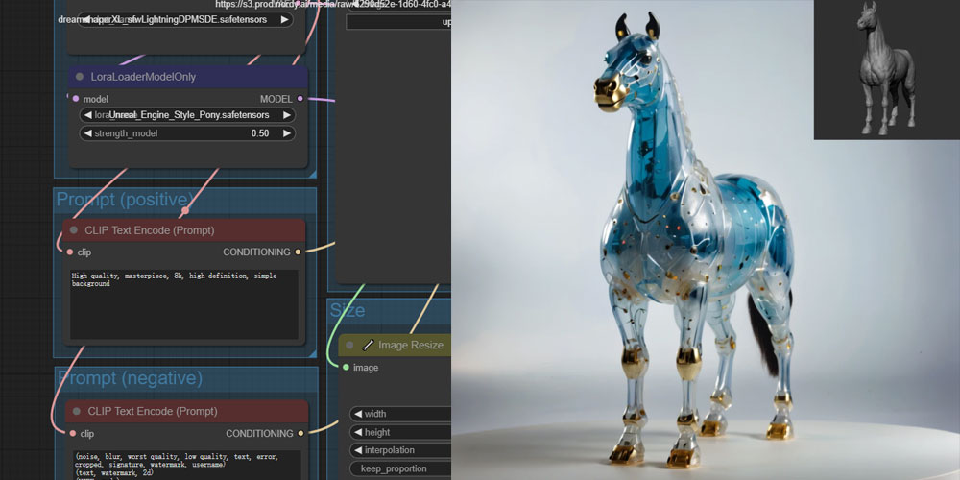Viewport: 960px width, 480px height.
Task: Click the height field in Image Resize
Action: coord(400,432)
